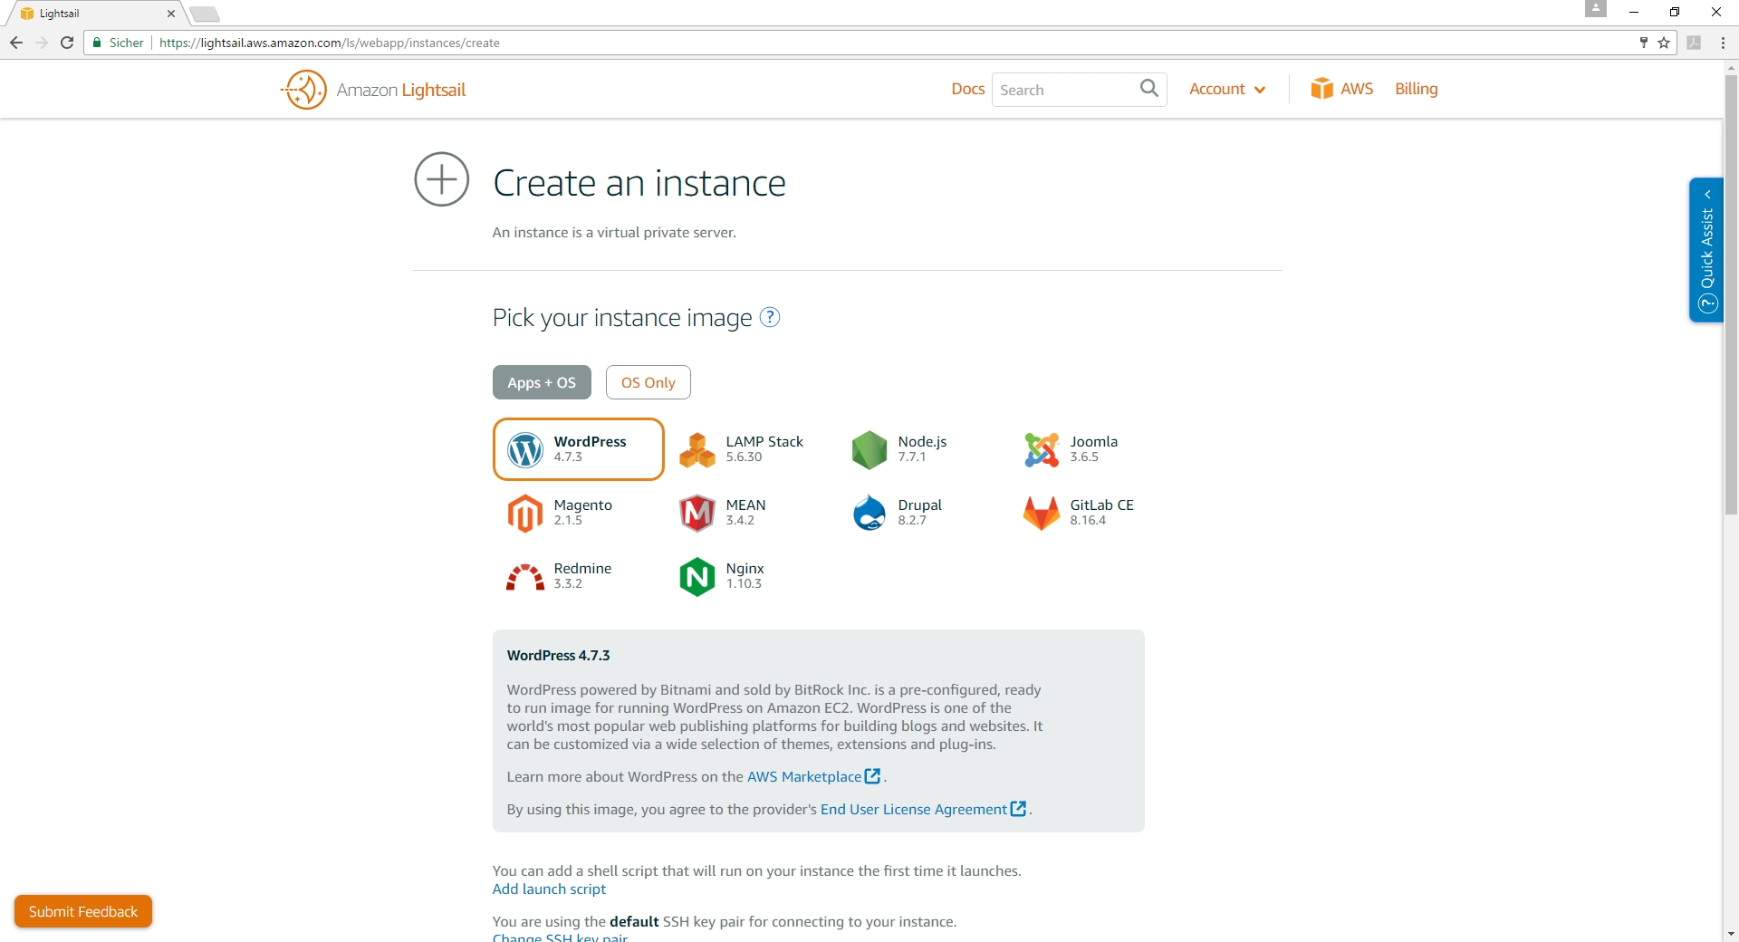Open the Docs link
This screenshot has width=1739, height=942.
[967, 89]
